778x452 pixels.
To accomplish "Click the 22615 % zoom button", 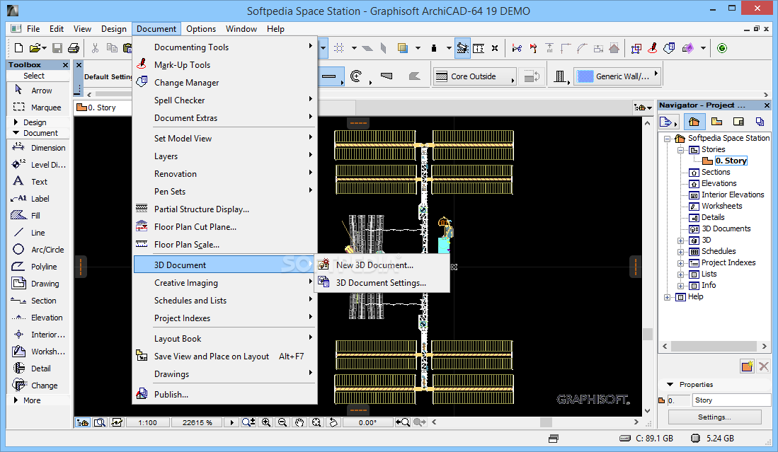I will coord(197,423).
